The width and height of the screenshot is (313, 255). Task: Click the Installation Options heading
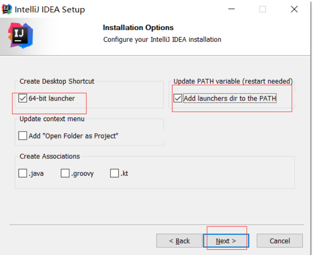coord(138,27)
